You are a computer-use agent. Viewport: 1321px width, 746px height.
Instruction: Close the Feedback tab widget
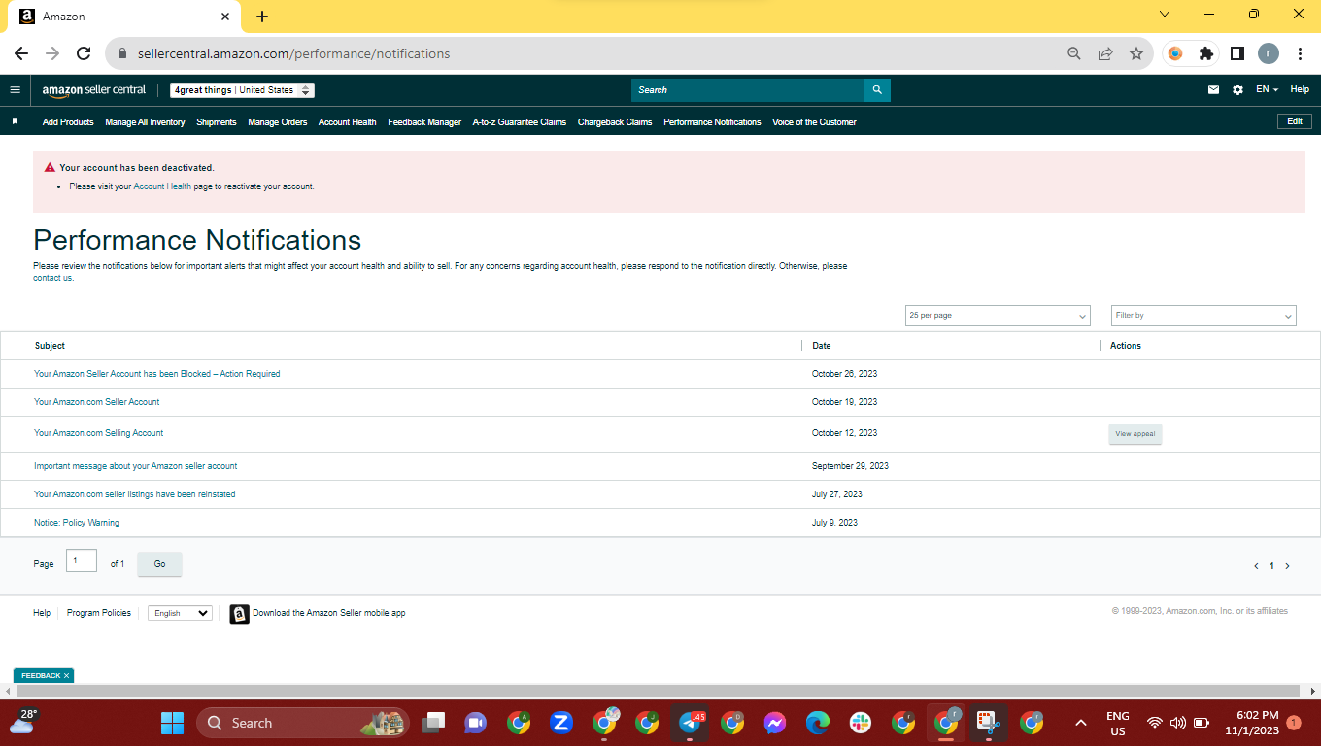tap(67, 675)
